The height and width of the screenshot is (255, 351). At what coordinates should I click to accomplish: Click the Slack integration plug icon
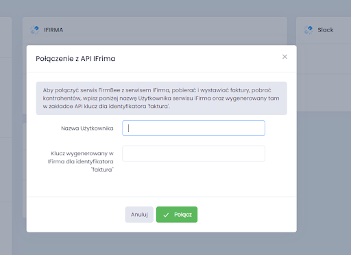(x=308, y=30)
